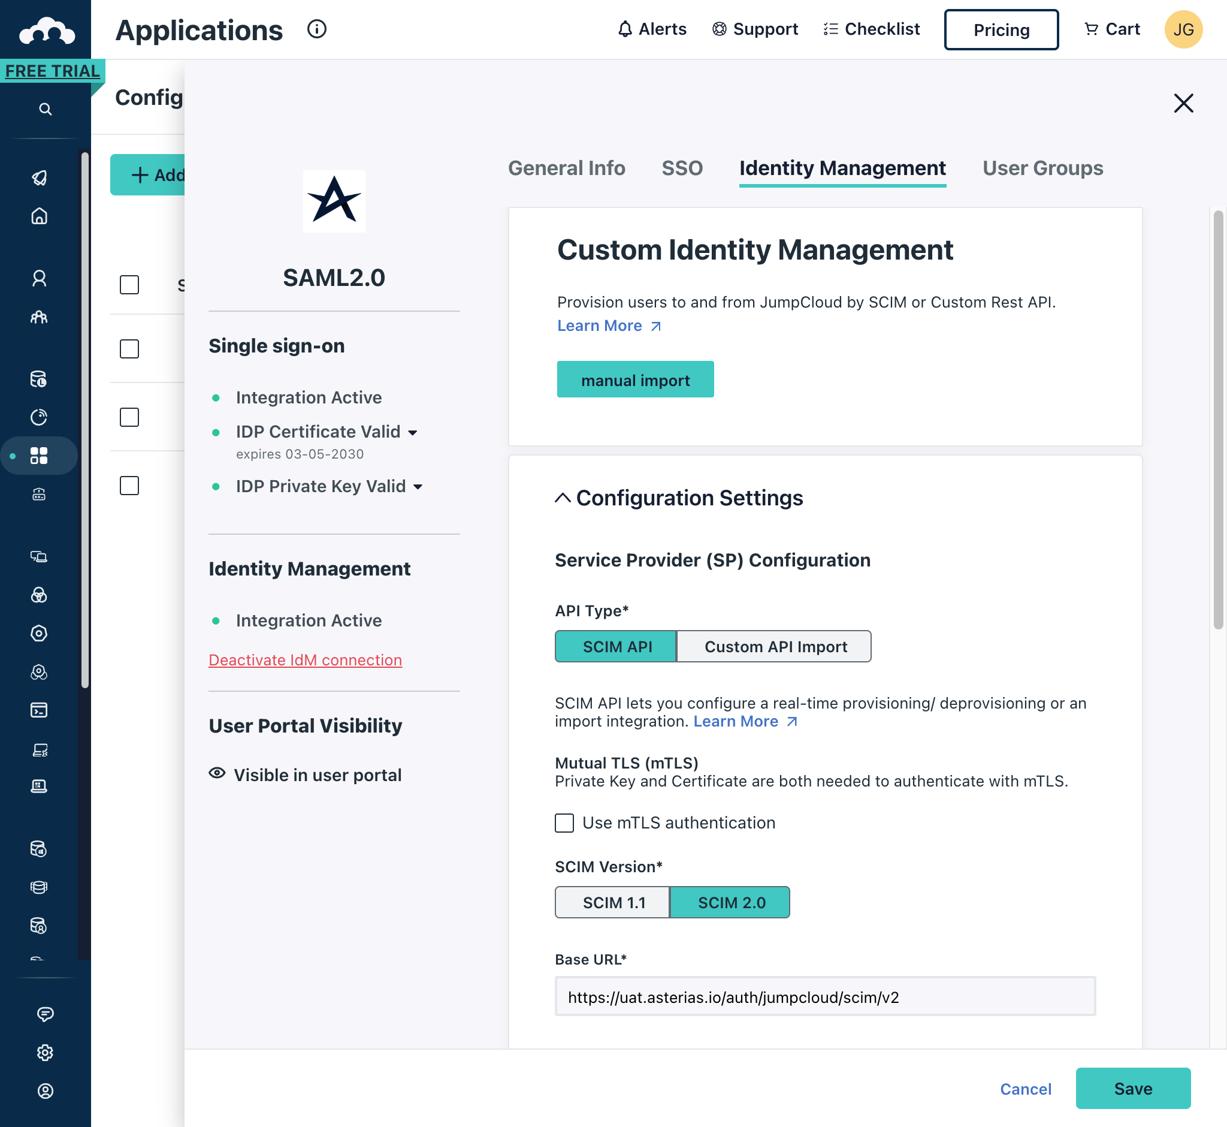Switch to the SSO tab
The width and height of the screenshot is (1227, 1127).
click(682, 168)
